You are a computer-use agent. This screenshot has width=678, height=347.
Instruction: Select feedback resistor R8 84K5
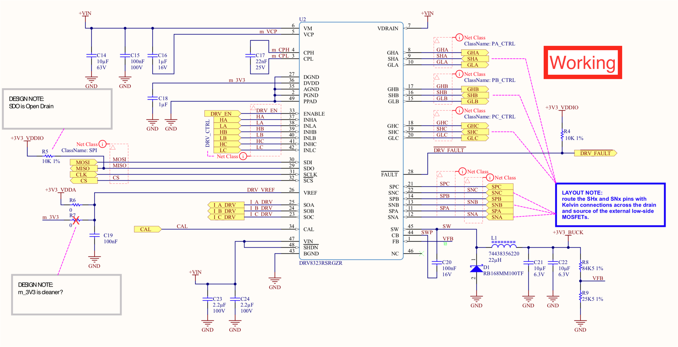[x=580, y=266]
